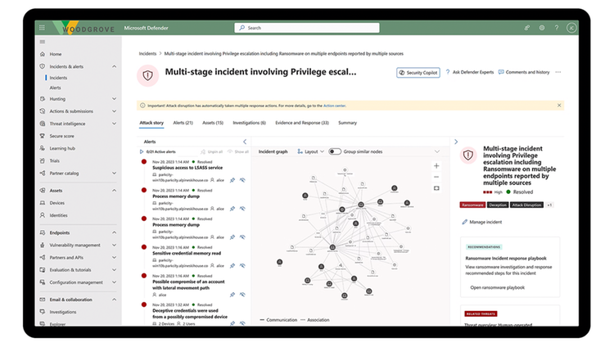The image size is (614, 347).
Task: Hide the Suspicious access to LSASS alert
Action: [242, 180]
